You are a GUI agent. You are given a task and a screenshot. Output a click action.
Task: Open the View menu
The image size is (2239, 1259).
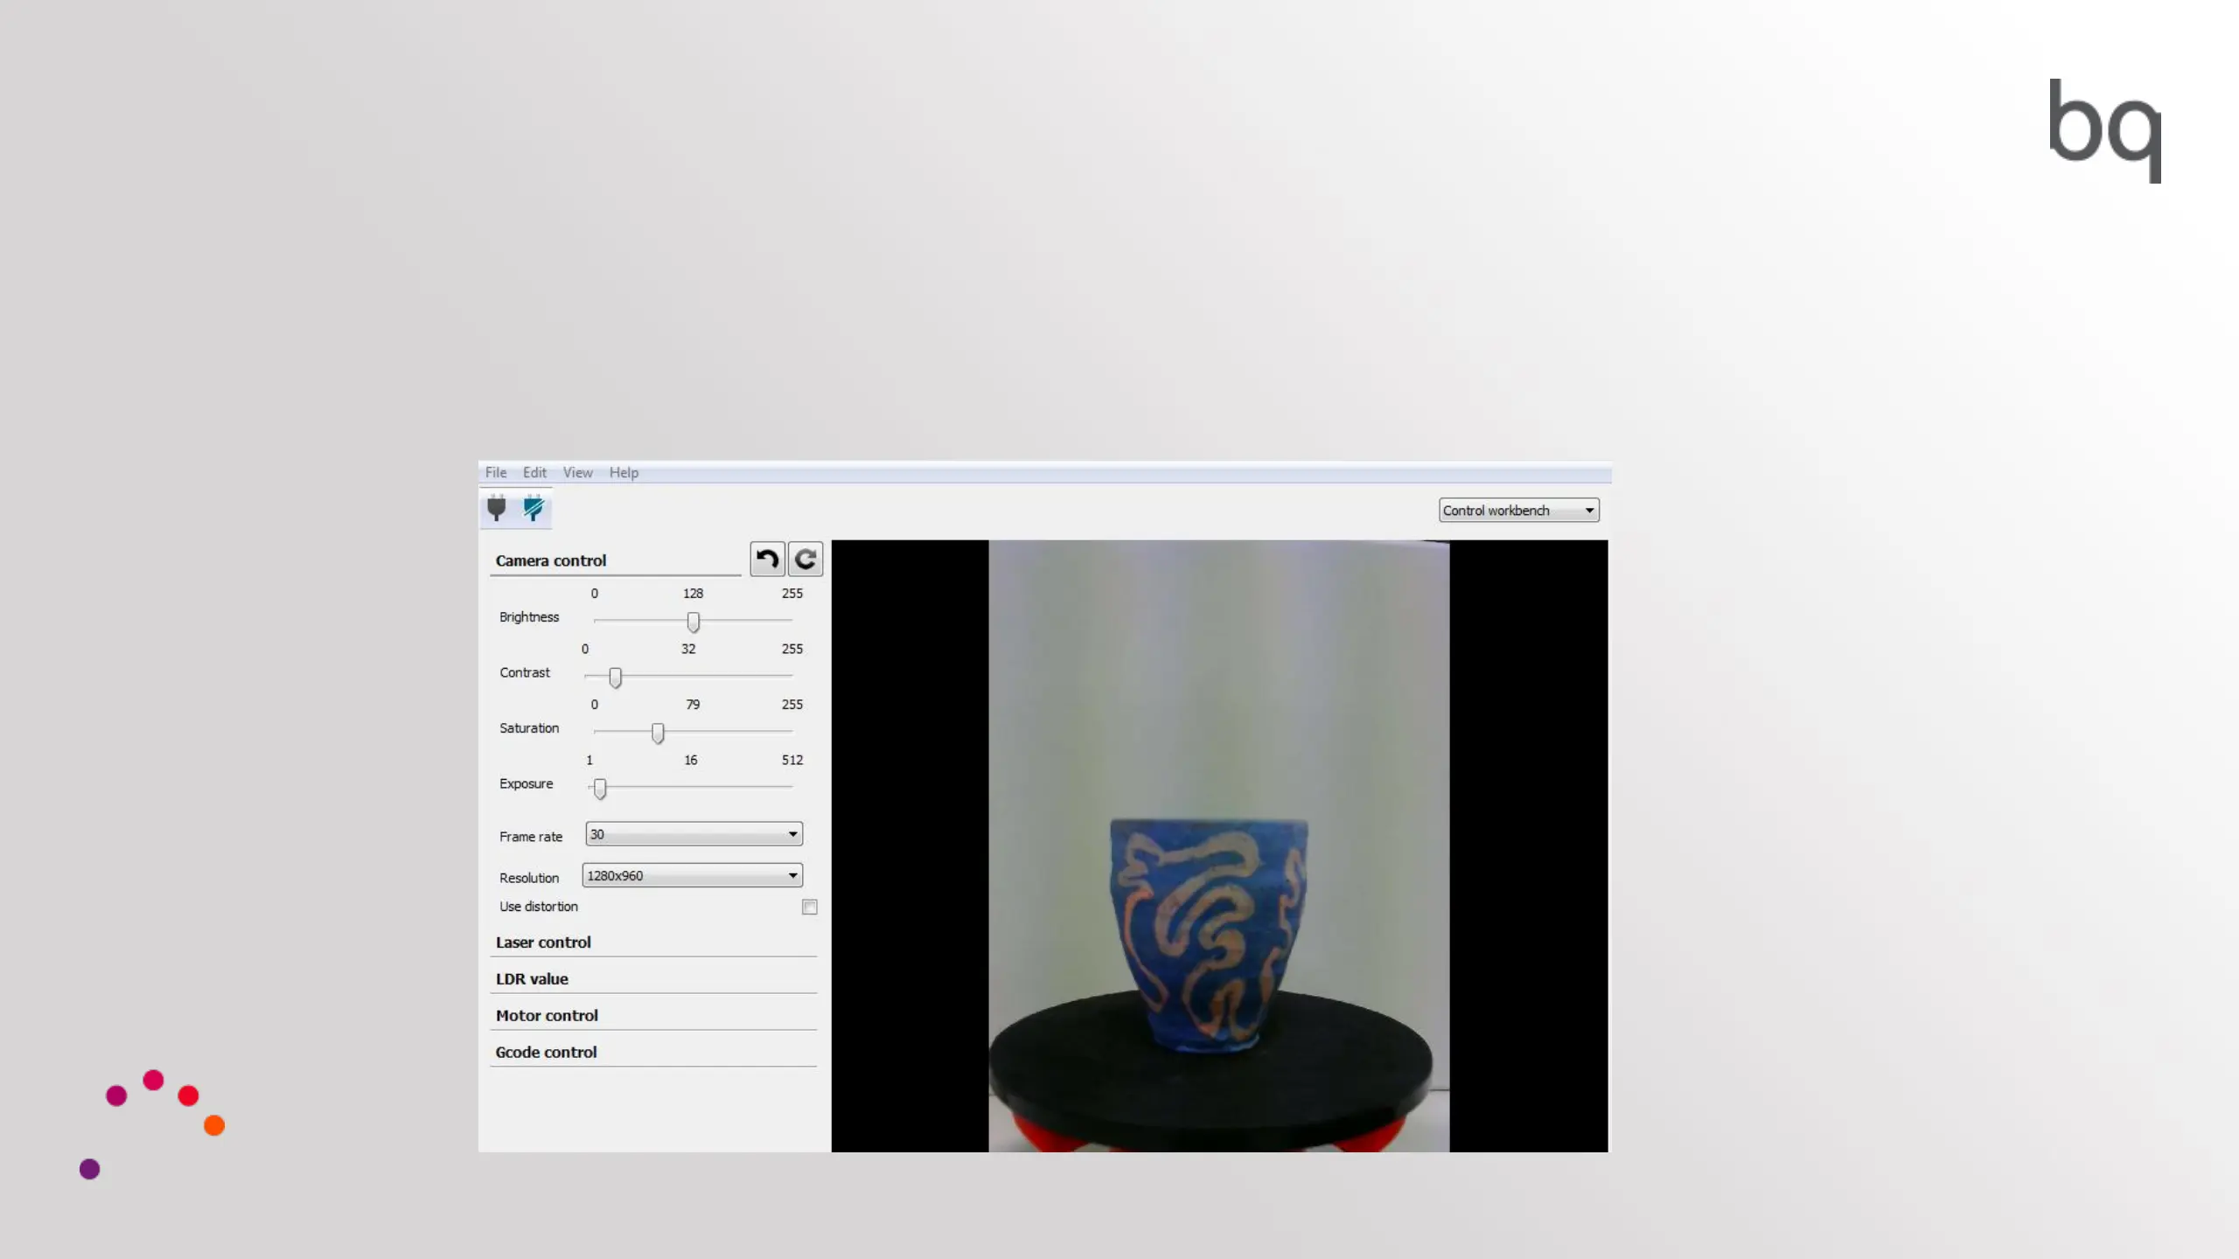(577, 472)
